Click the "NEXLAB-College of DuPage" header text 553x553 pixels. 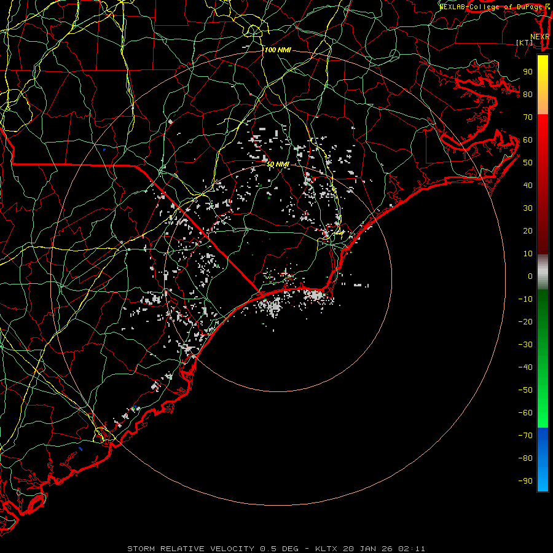pyautogui.click(x=490, y=7)
